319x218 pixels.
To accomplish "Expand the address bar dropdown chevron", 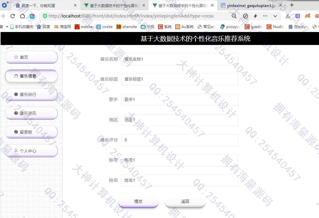I will point(275,16).
